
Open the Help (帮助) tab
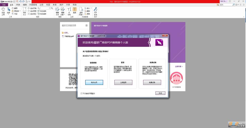coord(75,5)
